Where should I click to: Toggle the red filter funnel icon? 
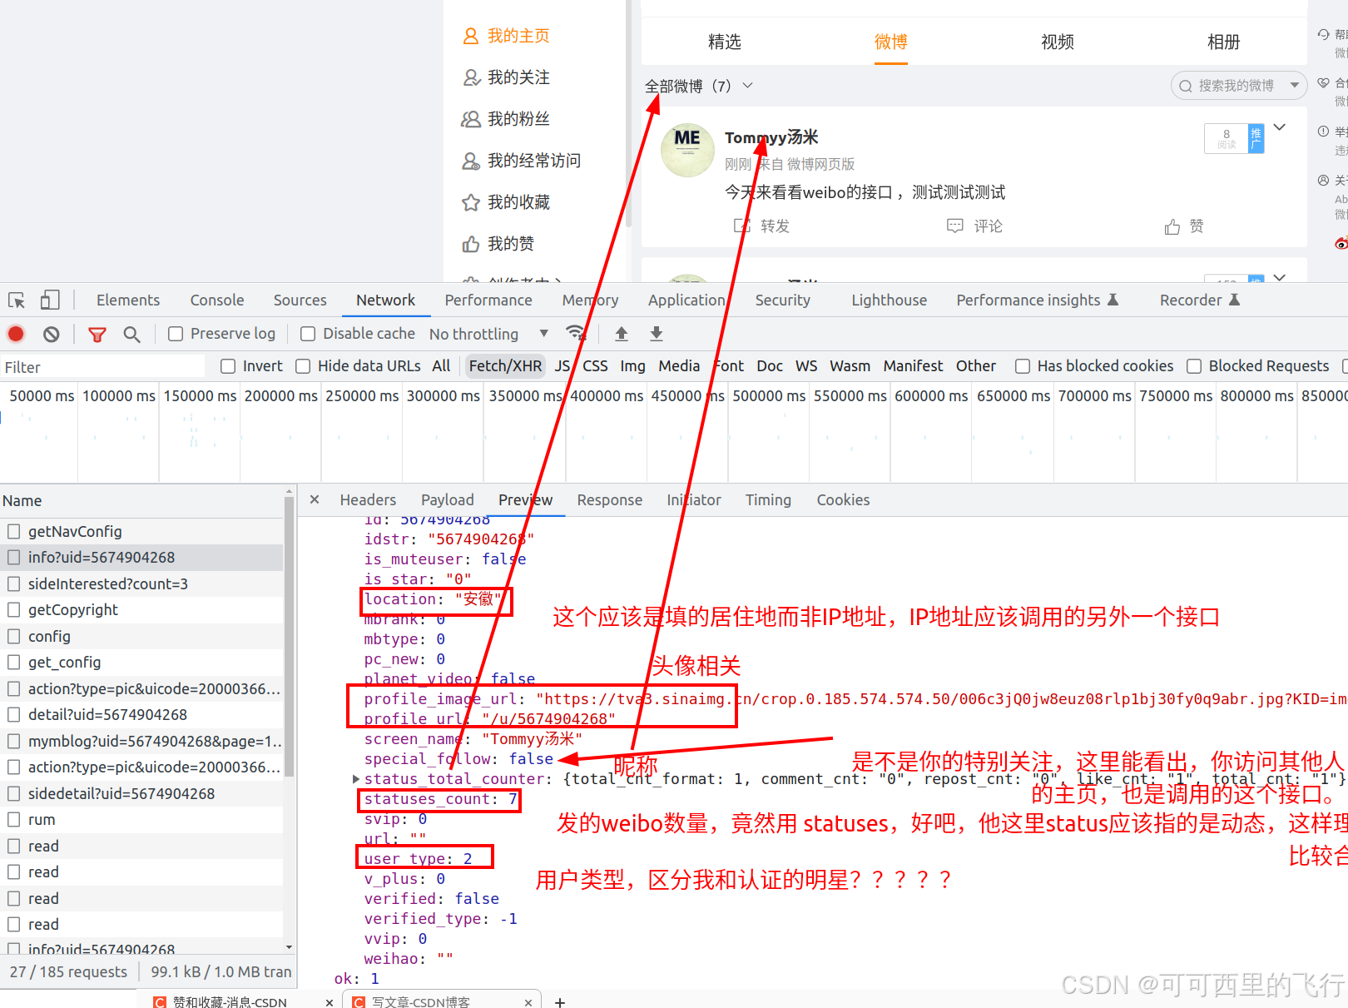pyautogui.click(x=97, y=335)
